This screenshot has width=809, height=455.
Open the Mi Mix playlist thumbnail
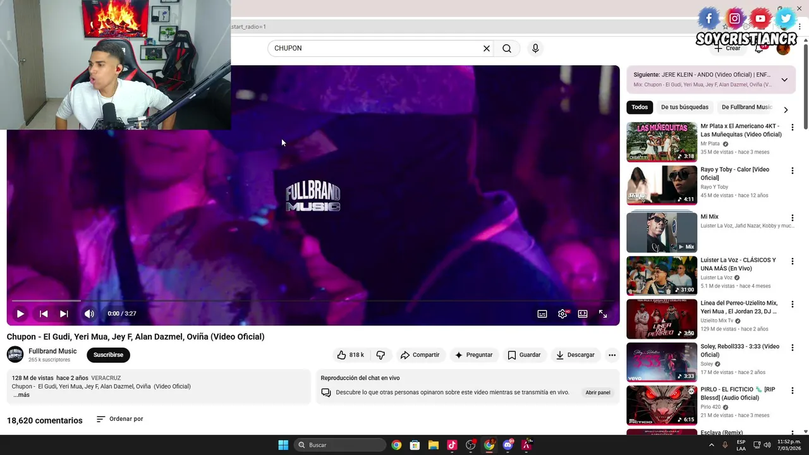coord(662,232)
